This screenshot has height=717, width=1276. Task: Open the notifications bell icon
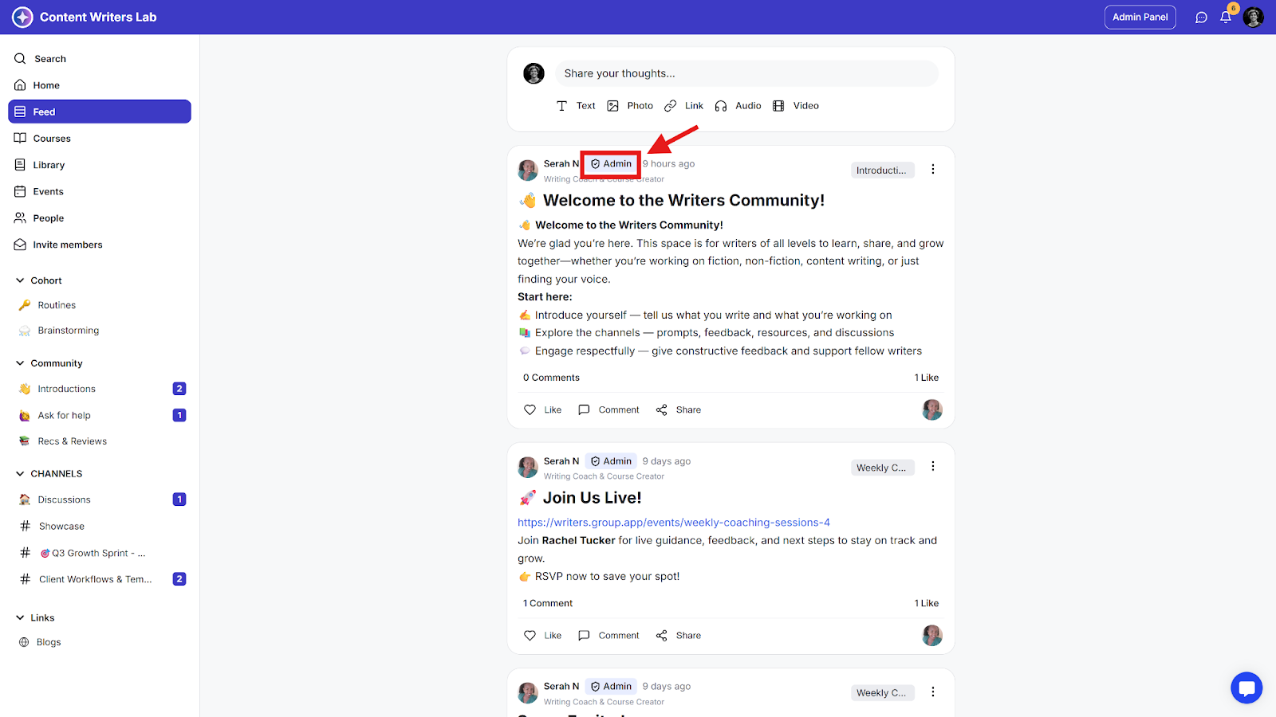click(1226, 18)
